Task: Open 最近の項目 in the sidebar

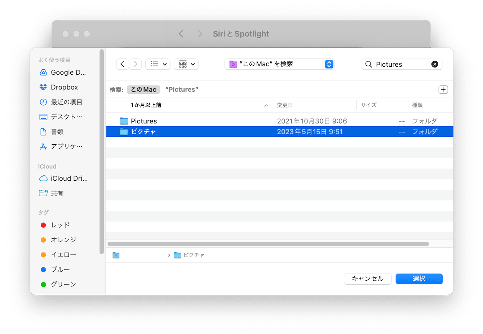Action: pyautogui.click(x=61, y=102)
